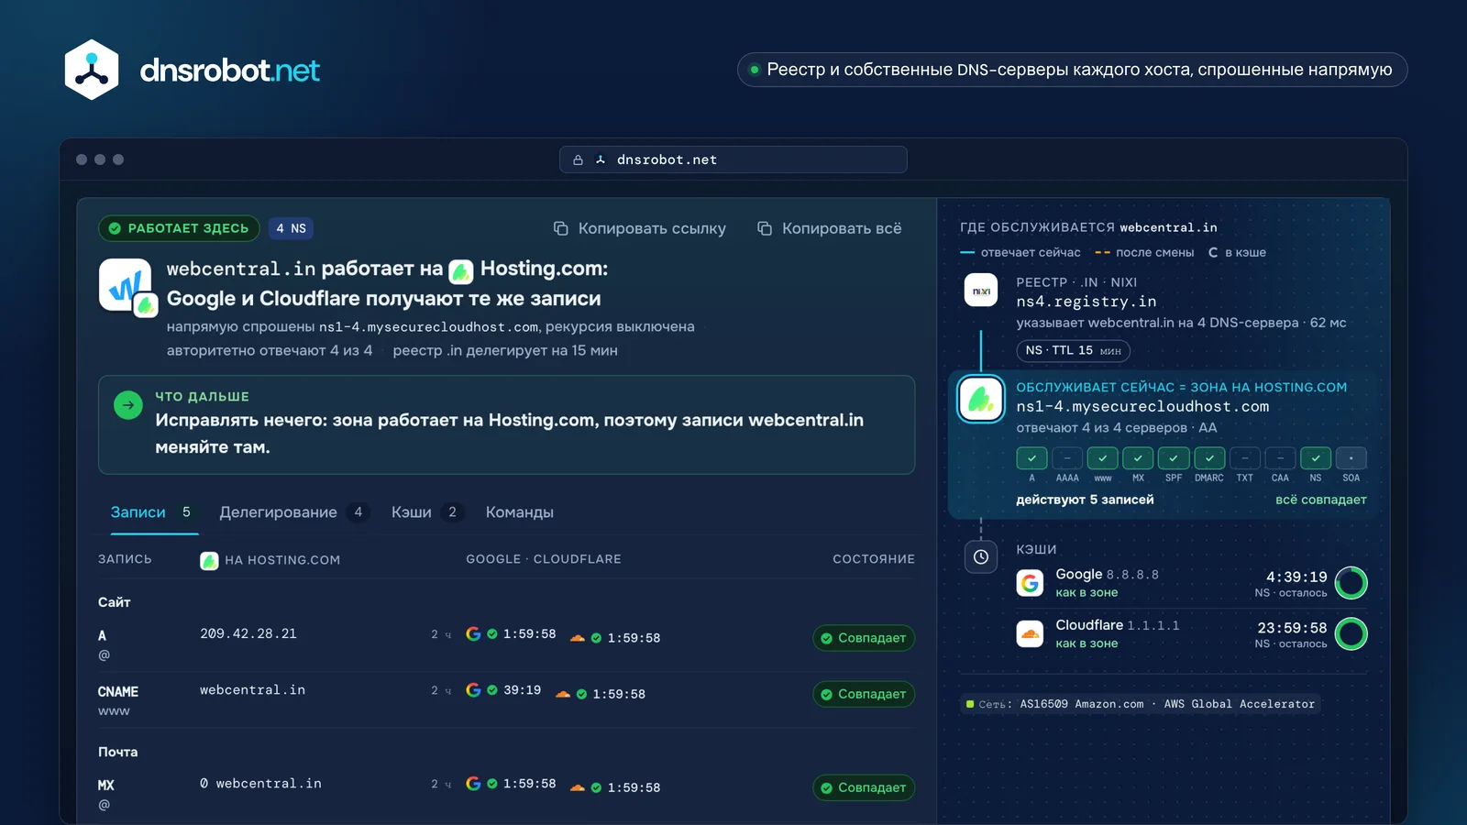Open the Кэши tab
This screenshot has width=1467, height=825.
426,512
